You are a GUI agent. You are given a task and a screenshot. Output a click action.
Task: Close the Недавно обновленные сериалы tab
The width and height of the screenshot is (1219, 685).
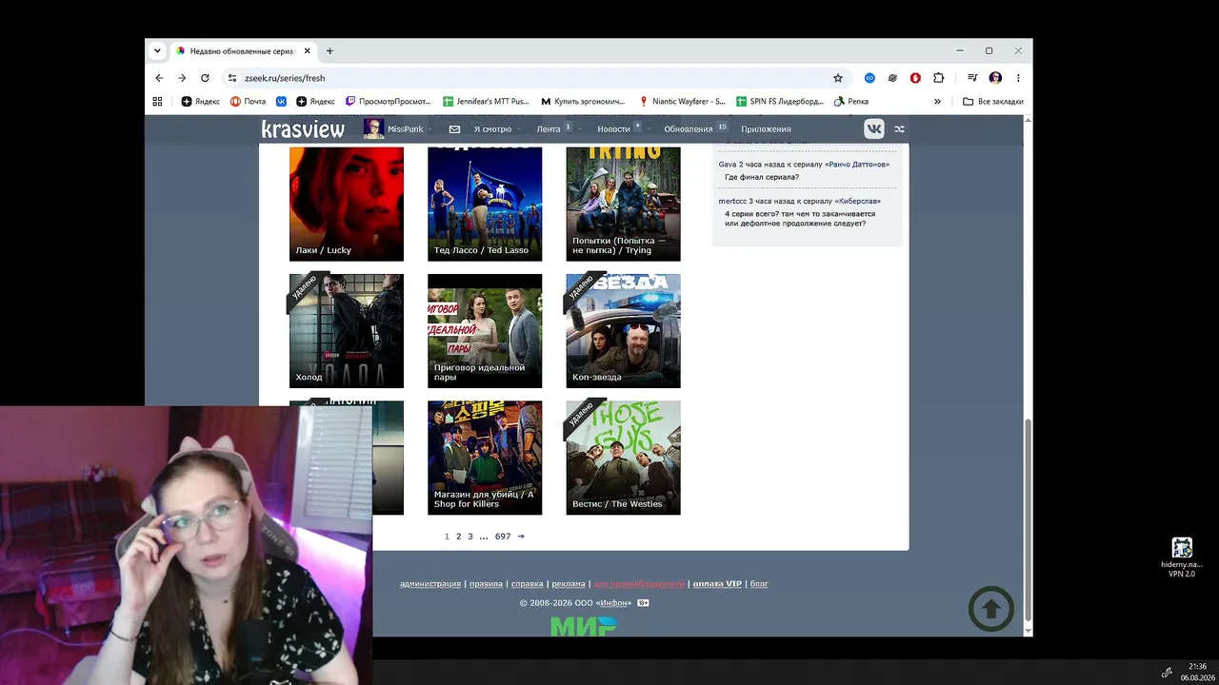coord(307,51)
